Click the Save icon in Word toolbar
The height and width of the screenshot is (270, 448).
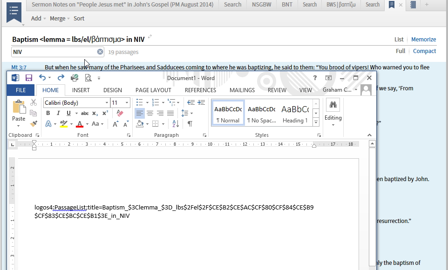point(28,78)
